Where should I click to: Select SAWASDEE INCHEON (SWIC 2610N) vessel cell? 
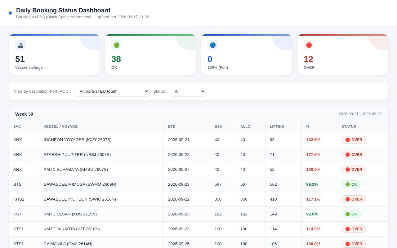101,199
